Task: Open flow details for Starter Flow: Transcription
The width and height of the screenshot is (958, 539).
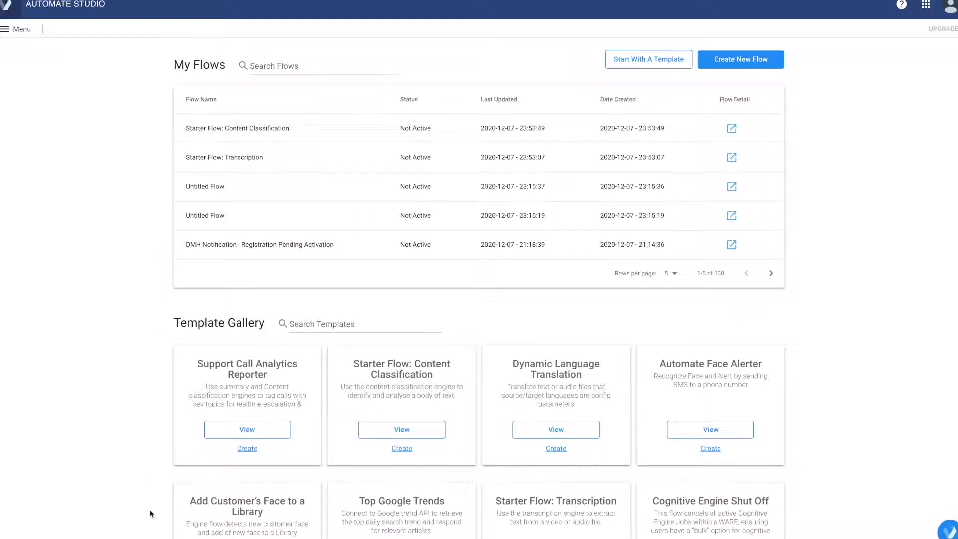Action: tap(731, 157)
